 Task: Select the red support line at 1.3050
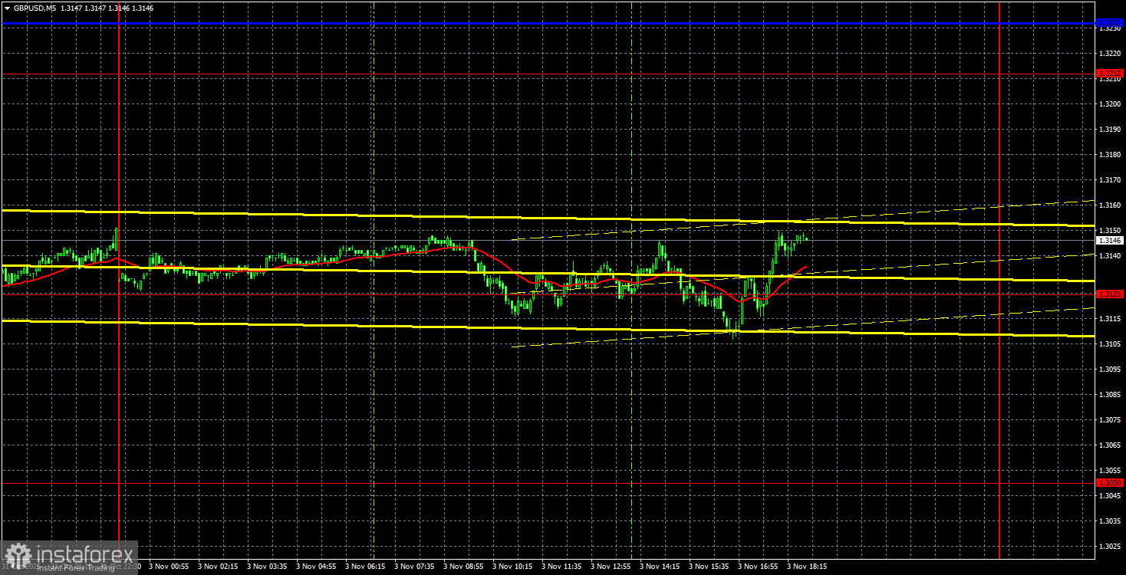tap(460, 481)
